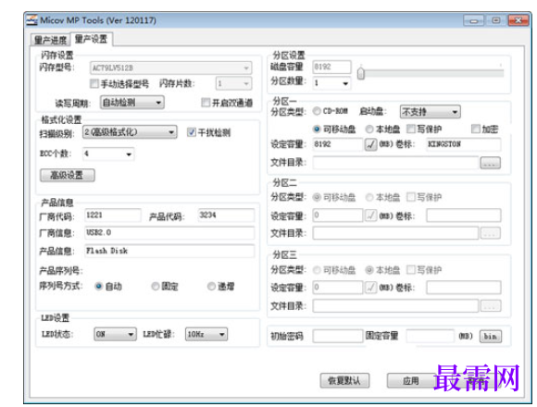Enable the 开启双通道 checkbox

point(206,103)
